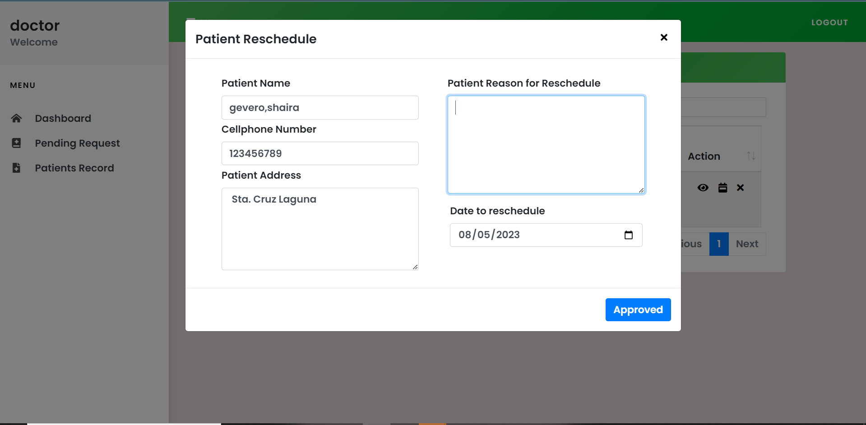Click the X cancel icon in Action column
The height and width of the screenshot is (425, 866).
point(740,188)
